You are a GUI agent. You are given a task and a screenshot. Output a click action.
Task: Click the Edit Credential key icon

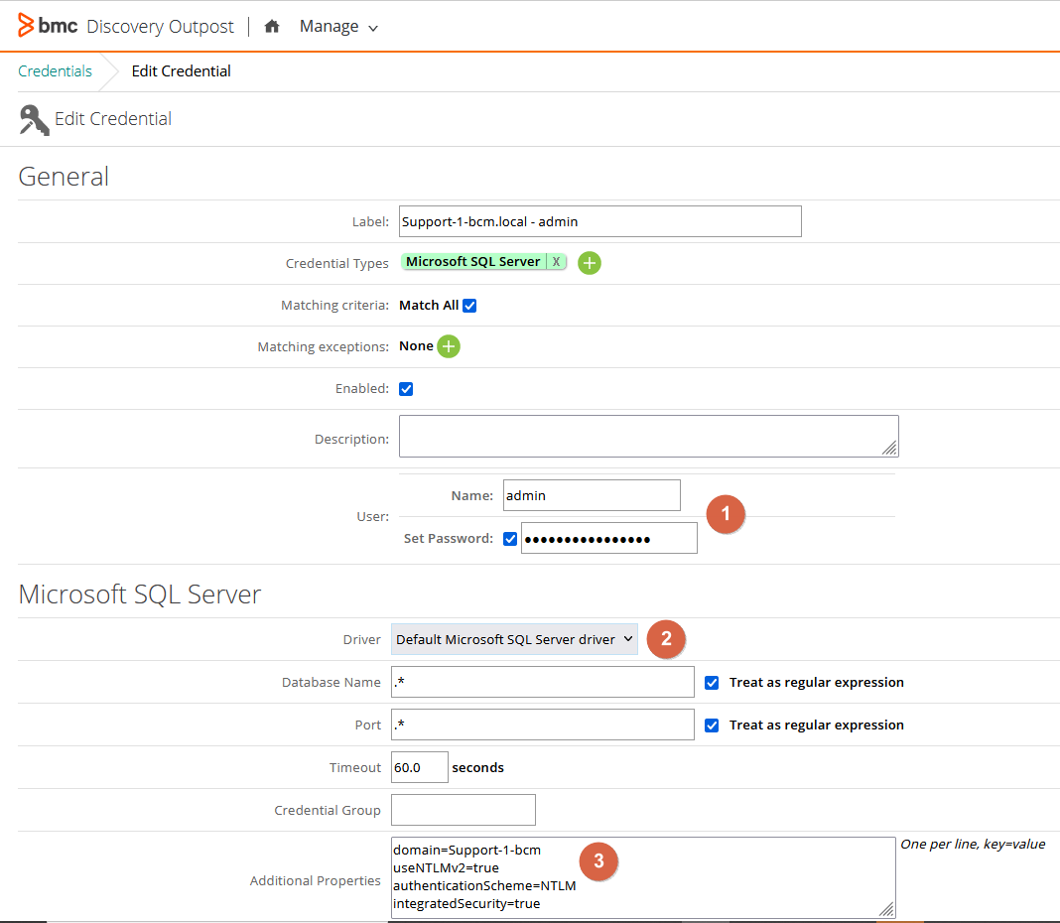tap(34, 120)
